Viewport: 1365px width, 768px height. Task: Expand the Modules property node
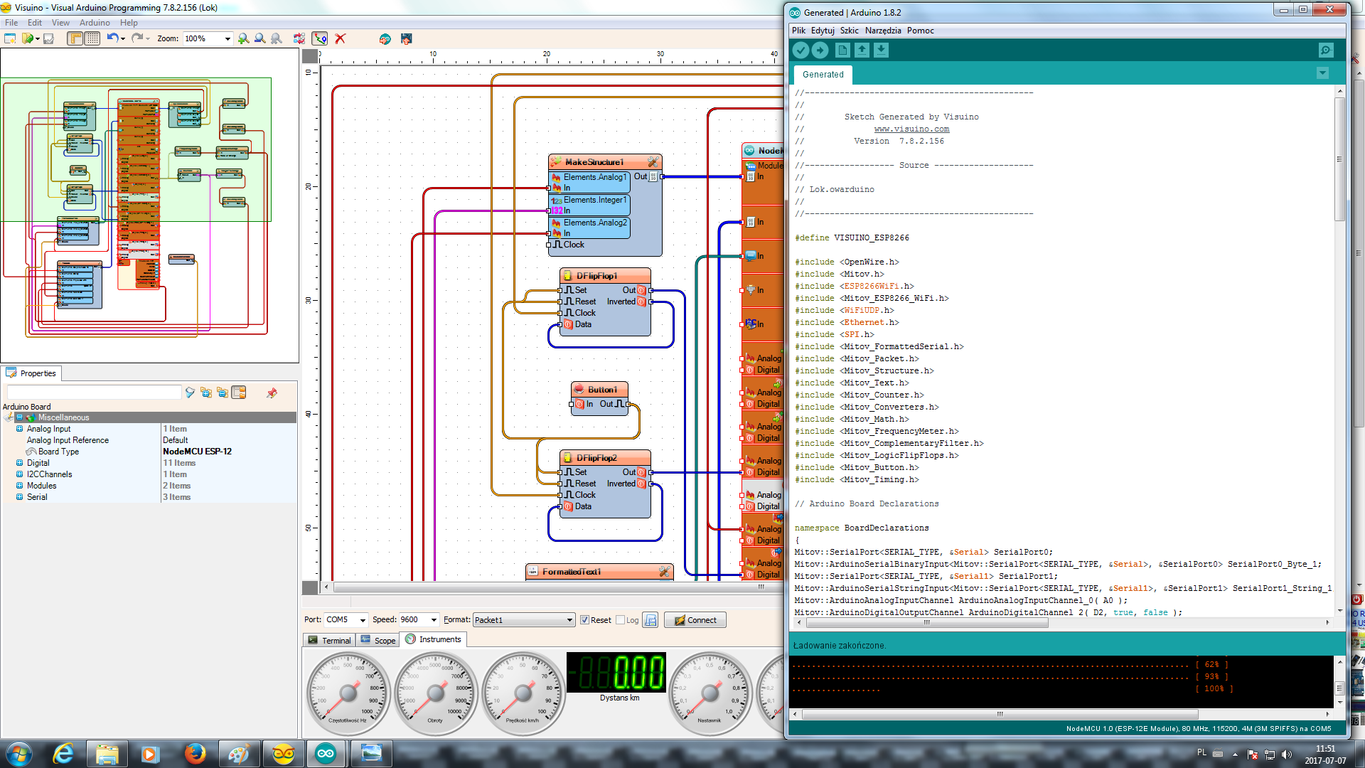[19, 486]
